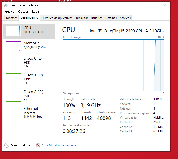Click the Intel Core i5-2400 CPU name
Screen dimensions: 178x159
[x=127, y=31]
